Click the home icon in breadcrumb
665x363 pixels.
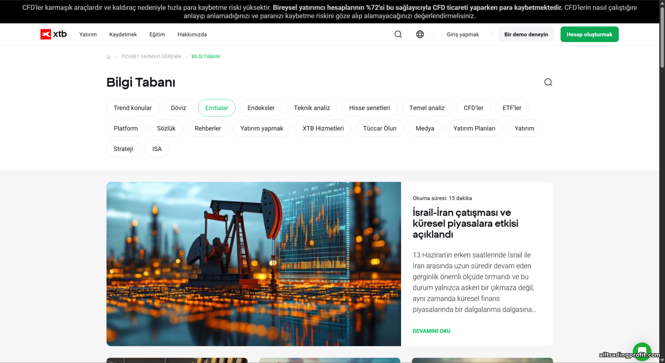tap(109, 57)
